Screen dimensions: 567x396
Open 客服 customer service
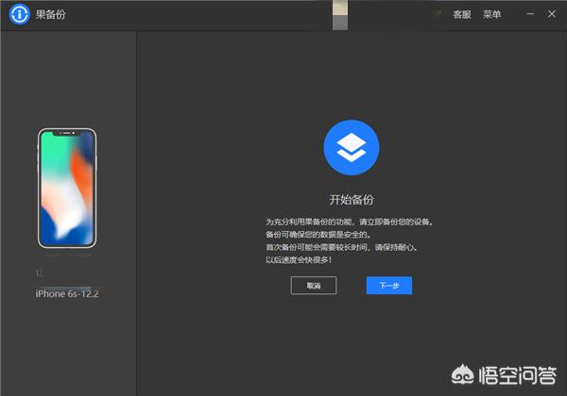point(461,15)
